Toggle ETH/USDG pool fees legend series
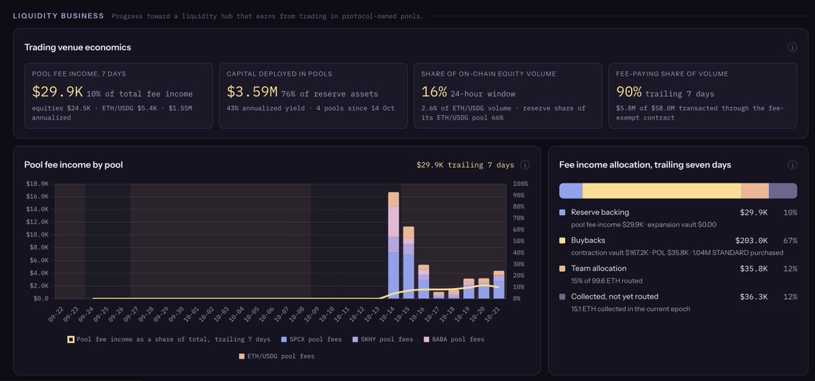 point(276,356)
